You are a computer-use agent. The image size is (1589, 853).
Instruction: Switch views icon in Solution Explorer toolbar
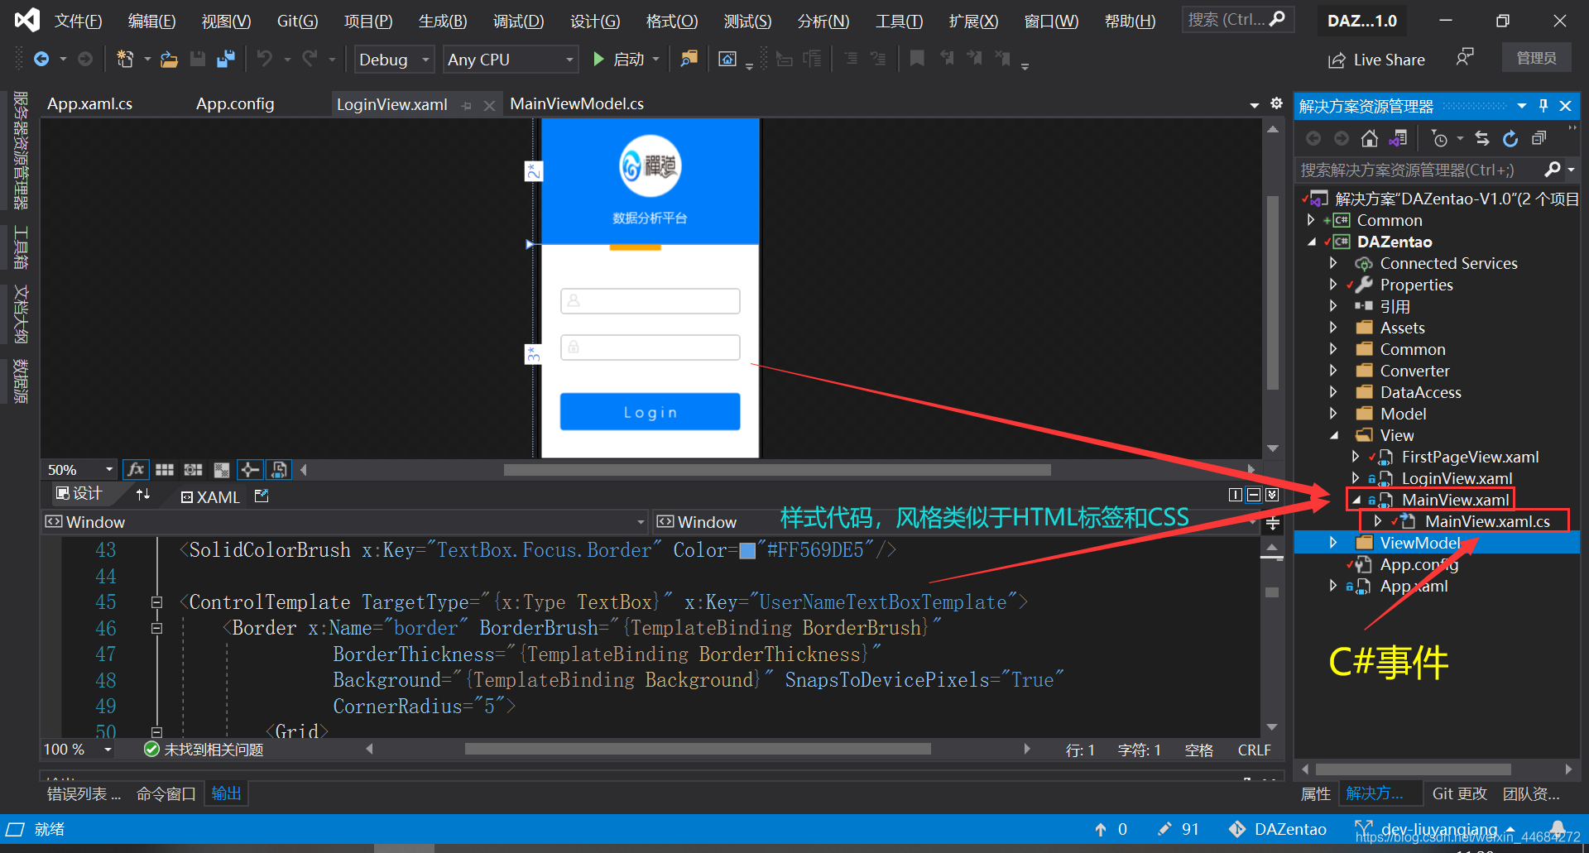1398,139
